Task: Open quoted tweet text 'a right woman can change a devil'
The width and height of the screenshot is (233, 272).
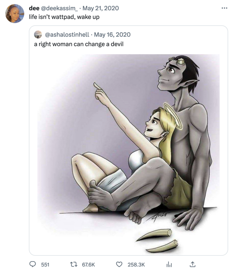Action: pos(79,44)
